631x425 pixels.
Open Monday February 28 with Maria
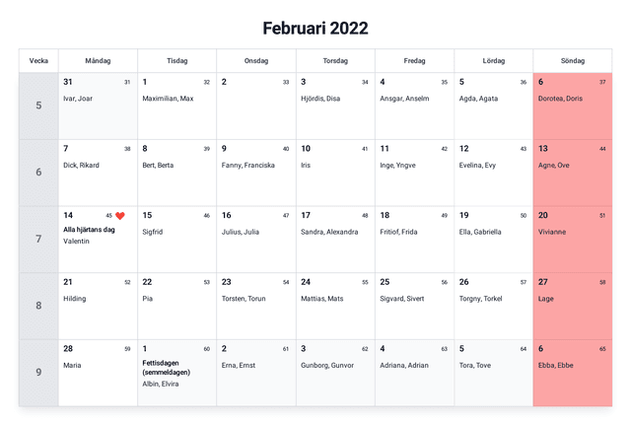[x=98, y=372]
